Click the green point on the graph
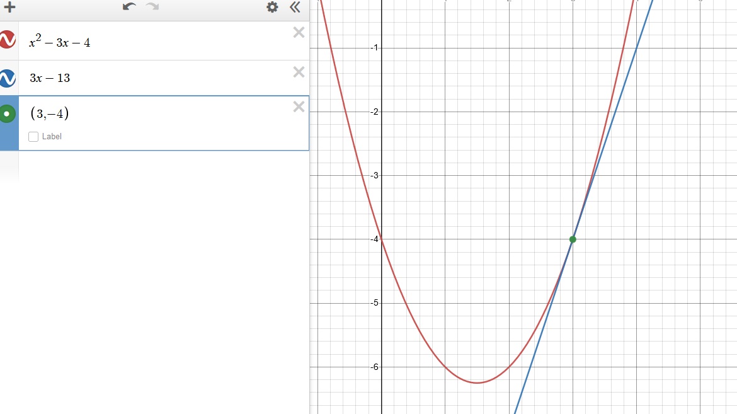 (573, 239)
